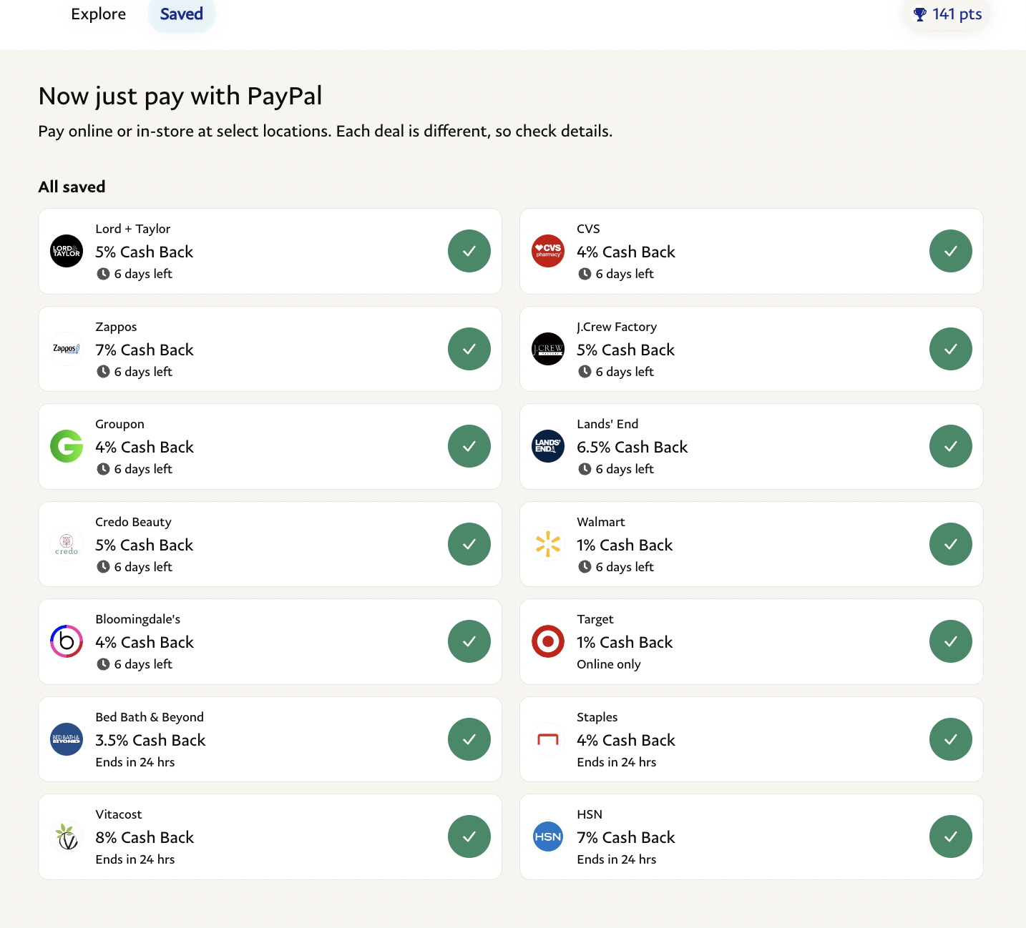Toggle the Target saved checkmark
1026x928 pixels.
pos(951,641)
